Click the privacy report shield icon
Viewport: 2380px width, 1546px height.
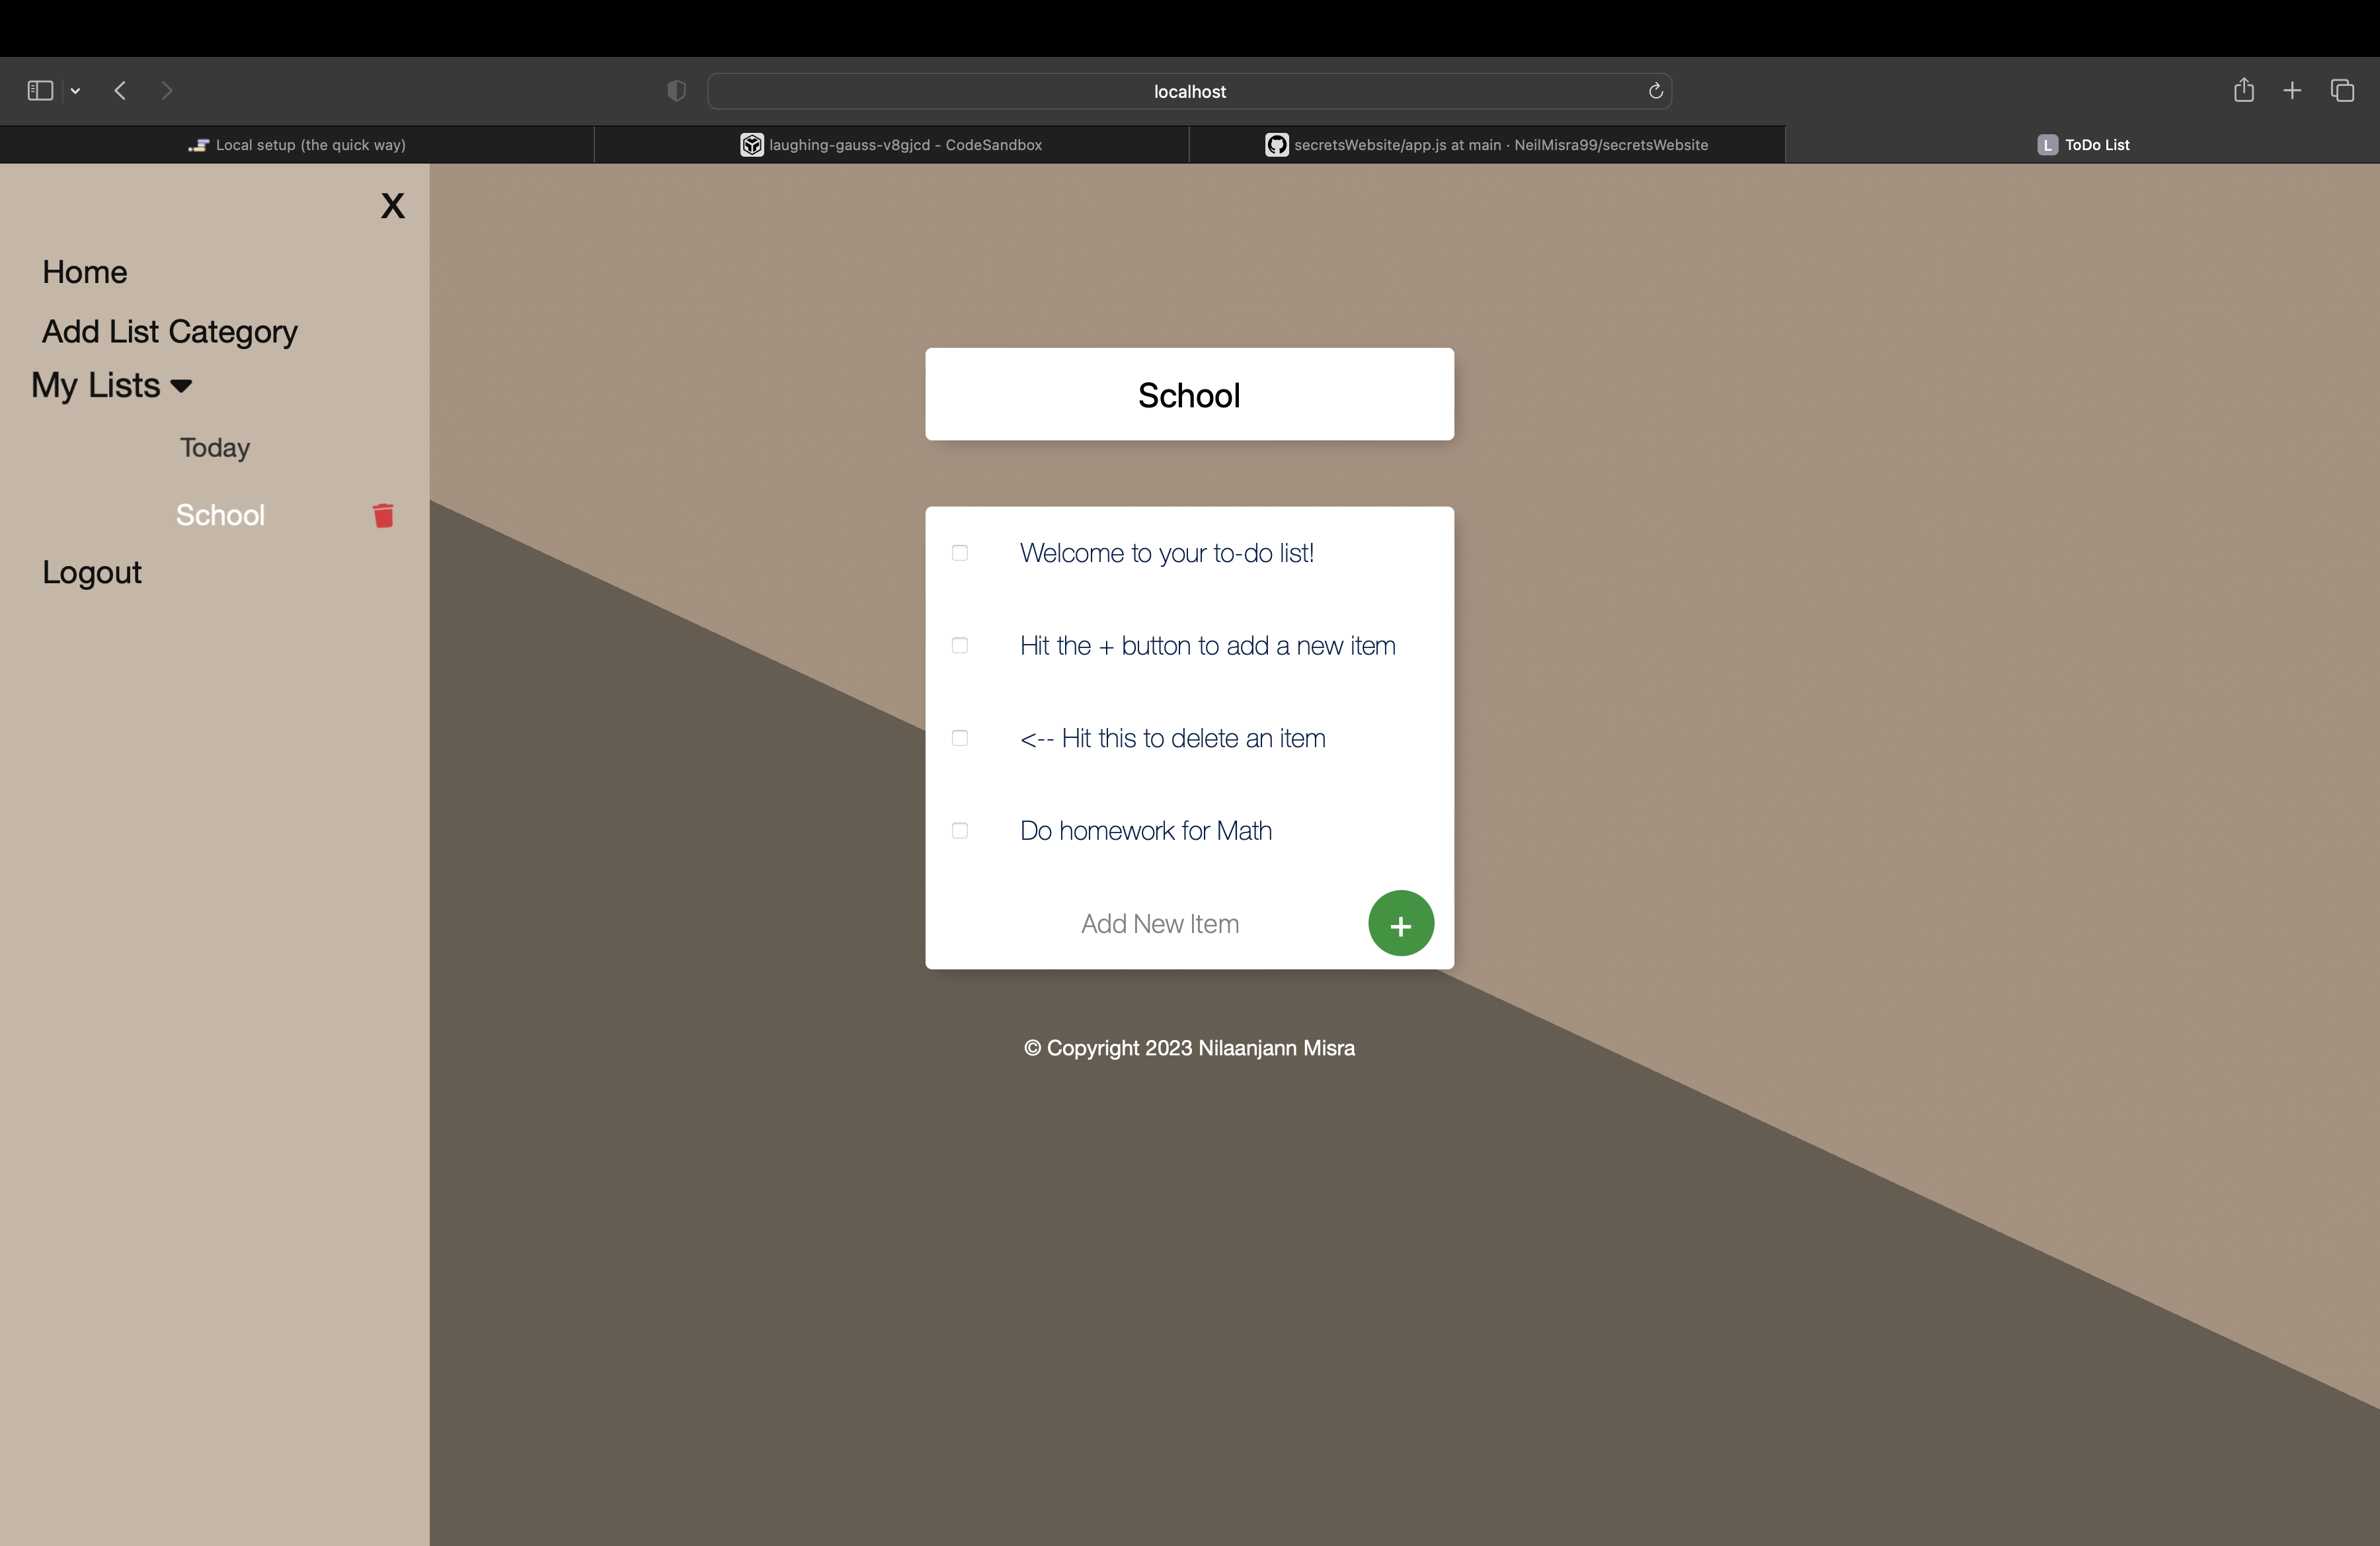point(676,91)
